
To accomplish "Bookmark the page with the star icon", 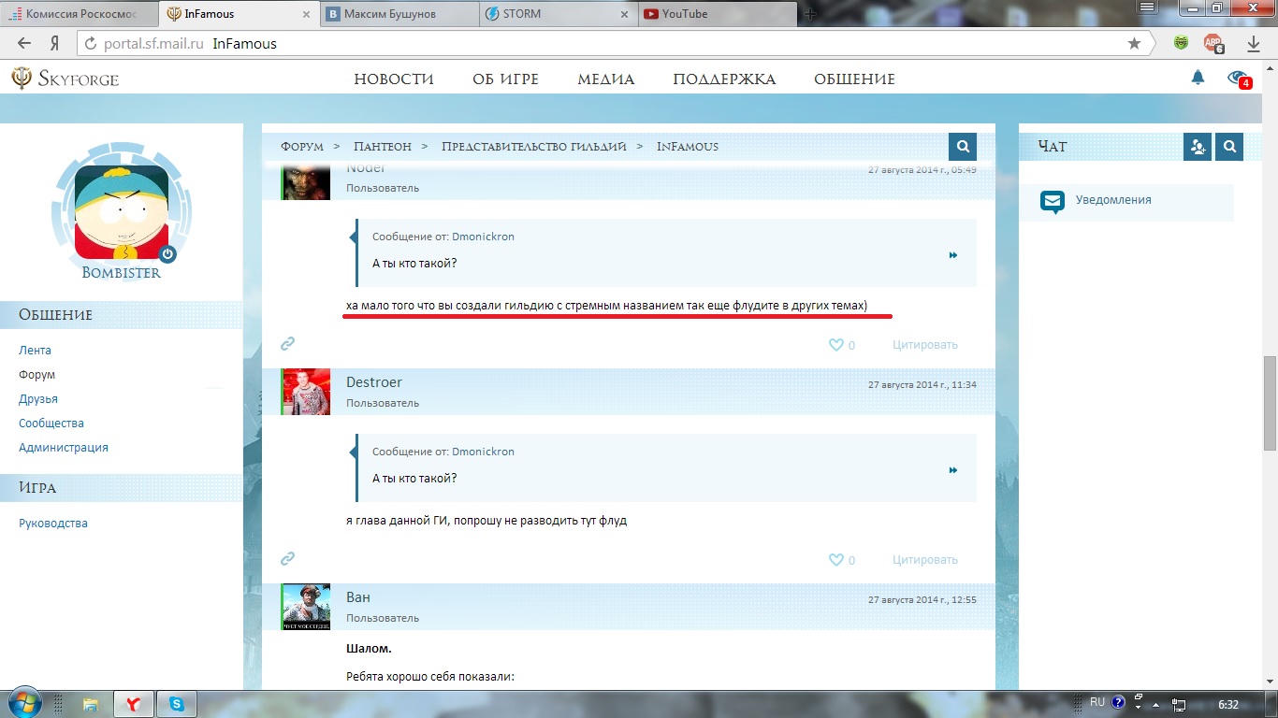I will coord(1135,43).
